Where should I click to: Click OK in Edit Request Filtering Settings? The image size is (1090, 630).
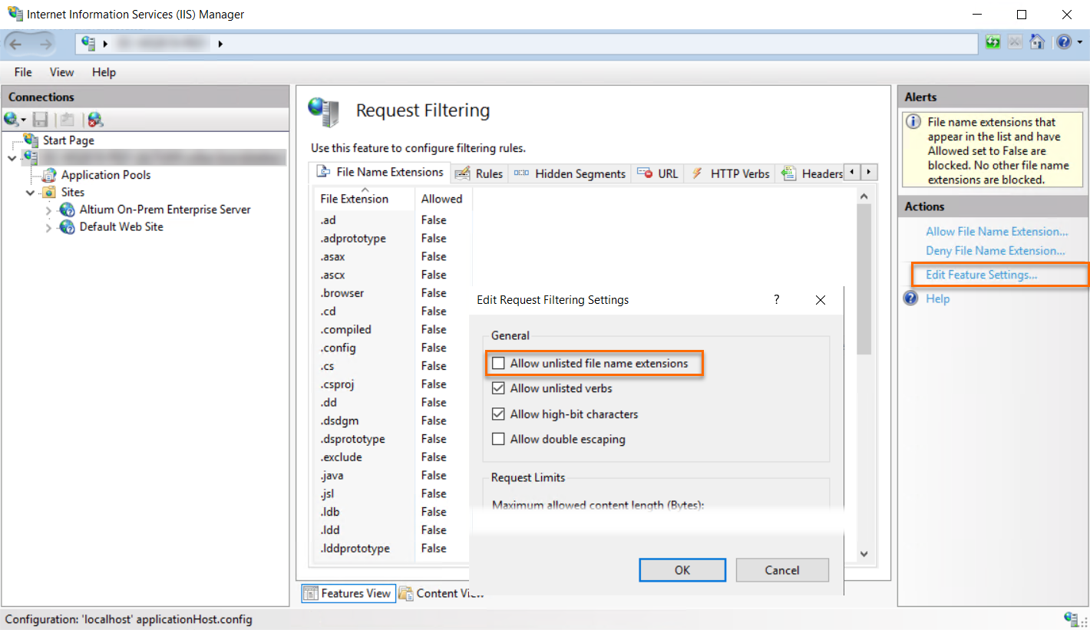(x=682, y=570)
